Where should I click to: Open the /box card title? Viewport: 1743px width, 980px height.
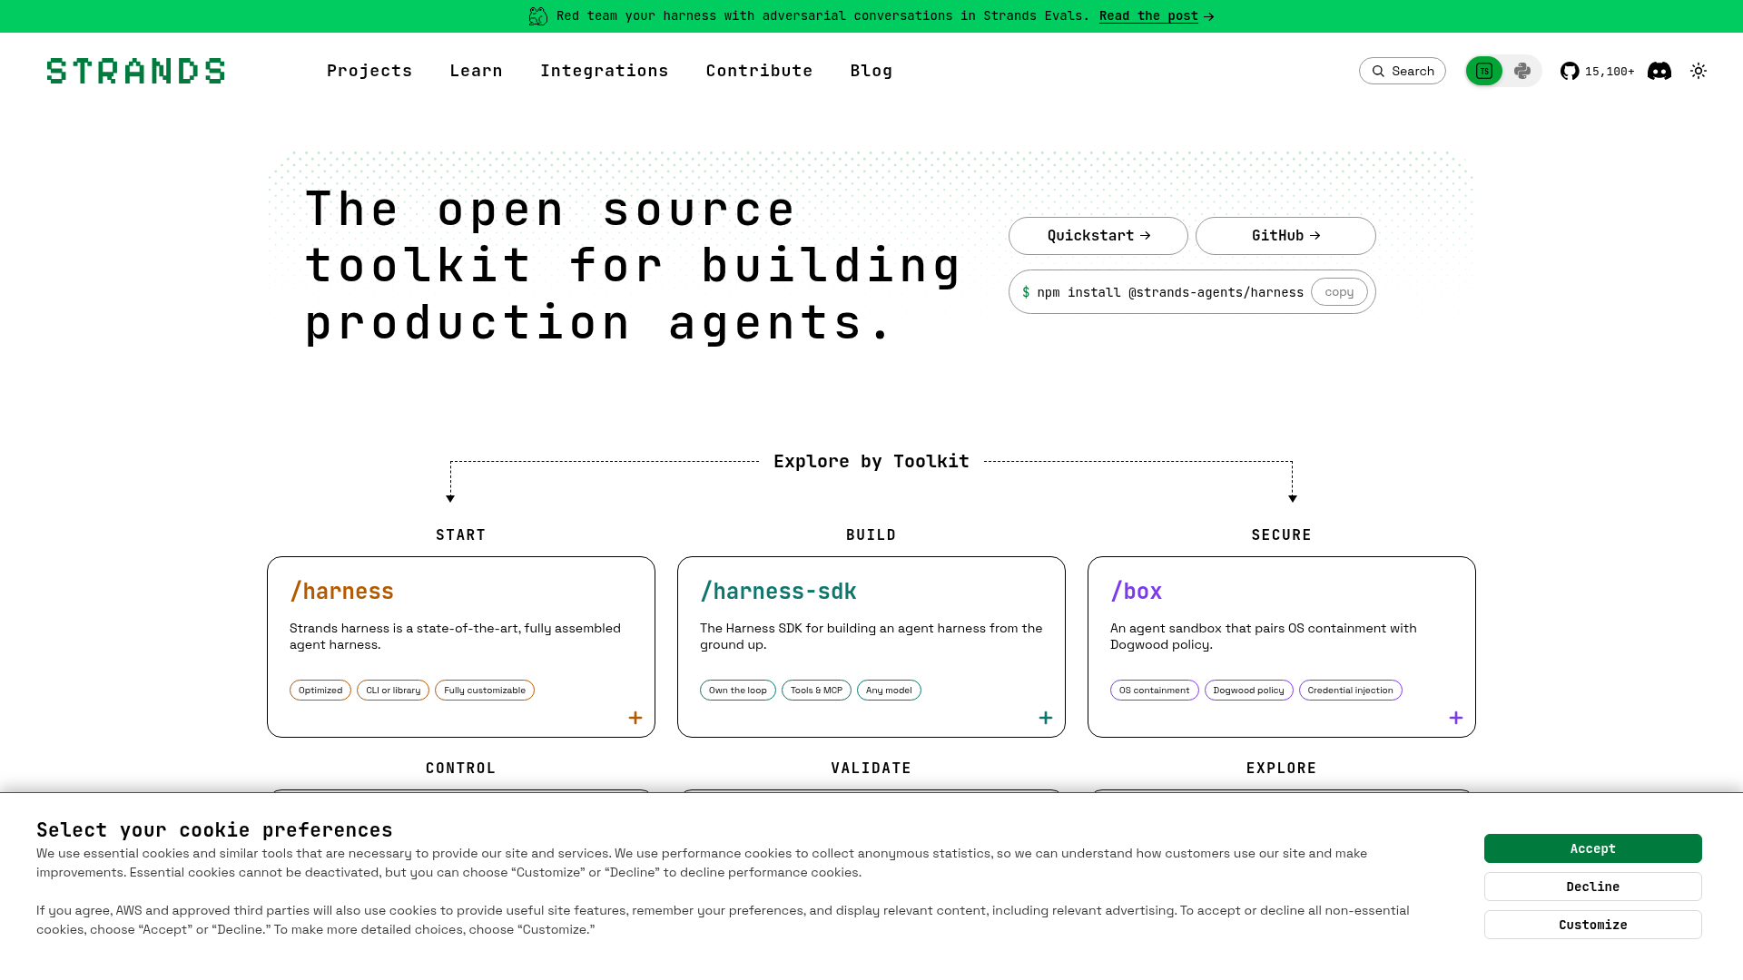pos(1136,592)
